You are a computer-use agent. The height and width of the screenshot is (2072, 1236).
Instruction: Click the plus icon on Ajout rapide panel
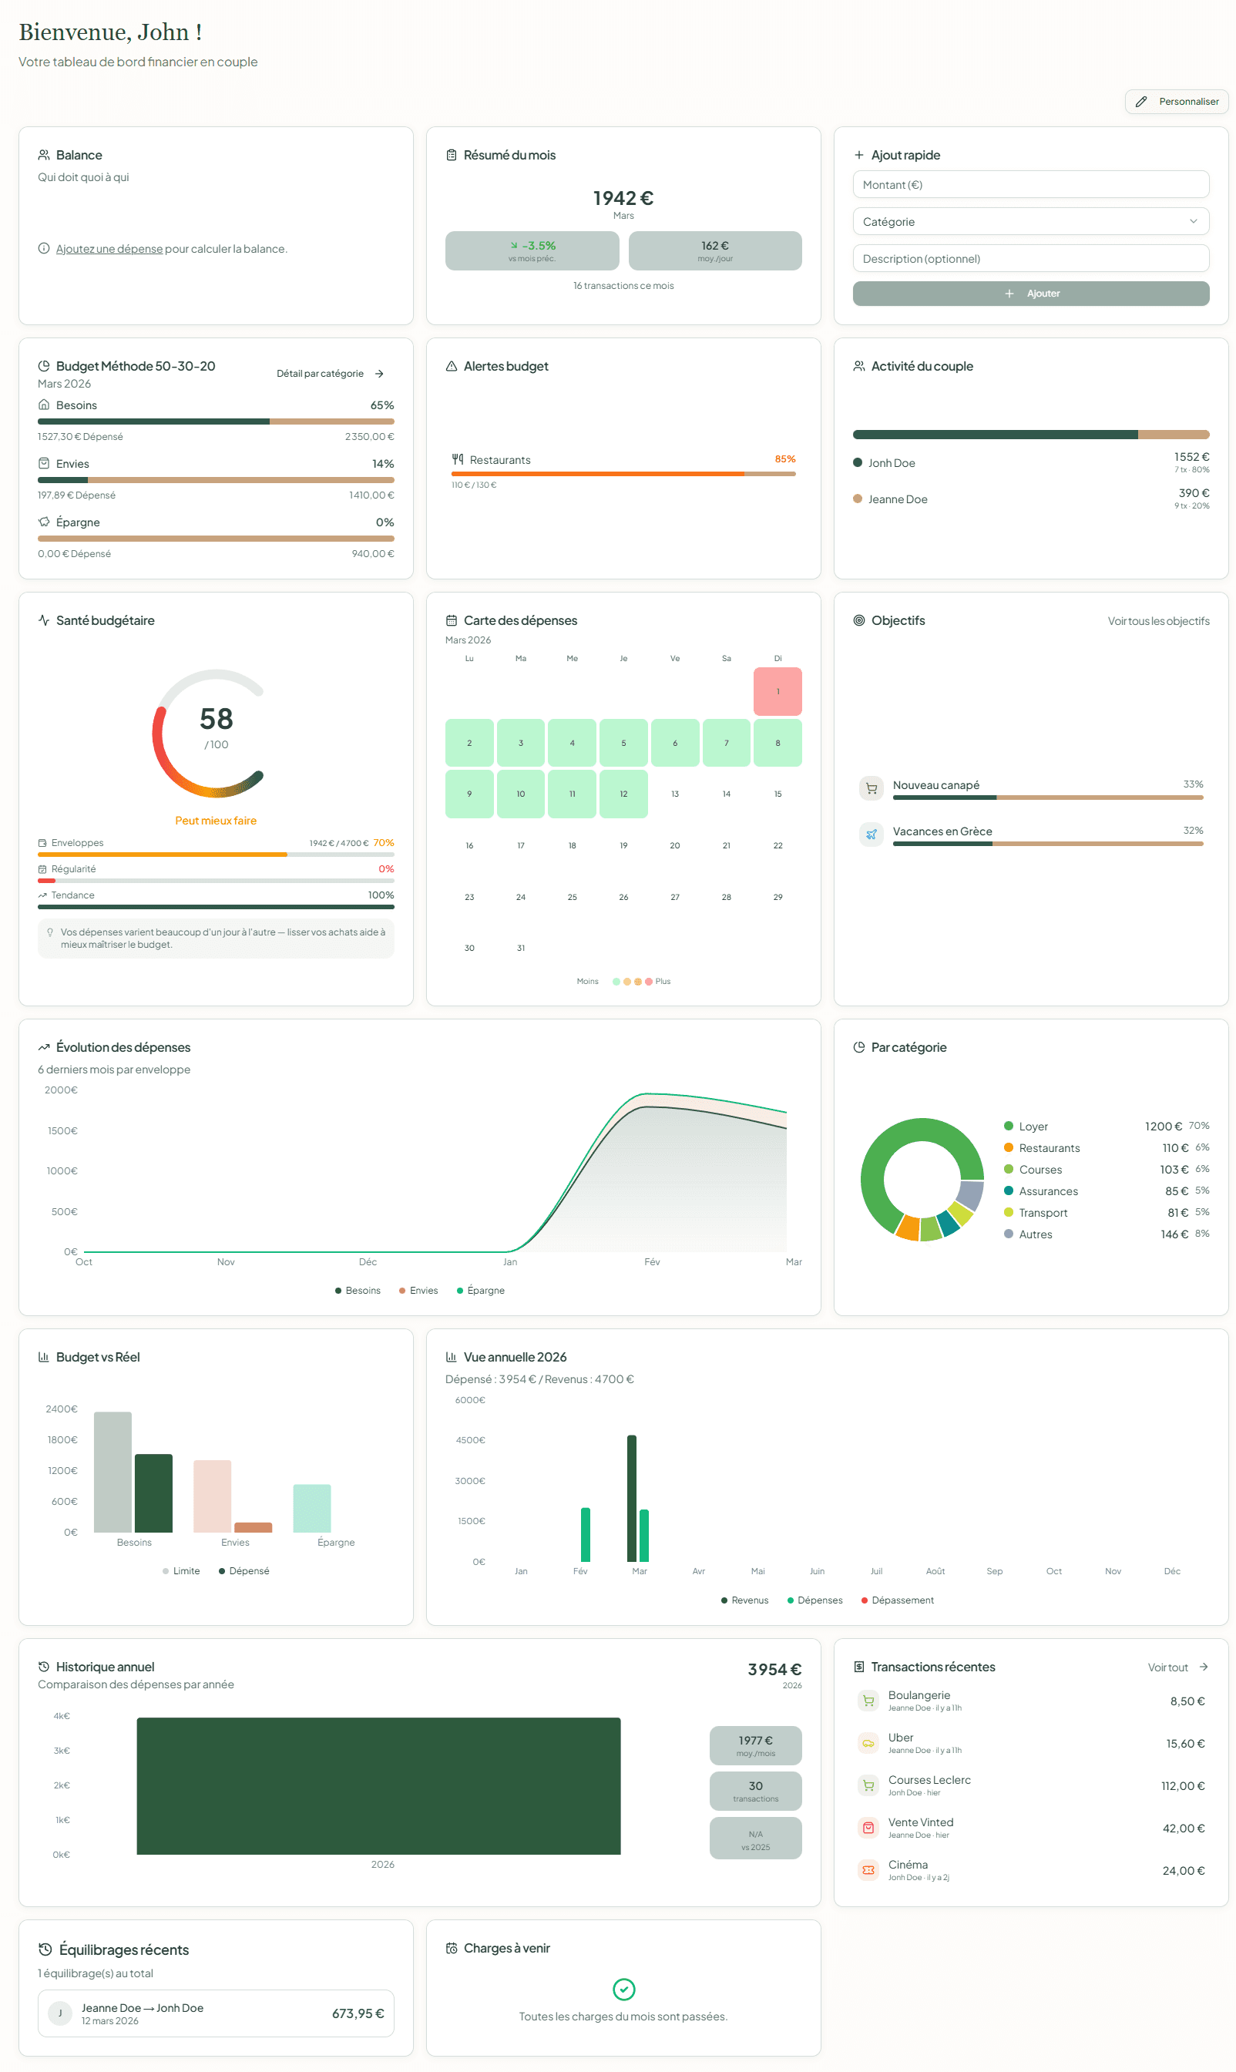tap(858, 155)
